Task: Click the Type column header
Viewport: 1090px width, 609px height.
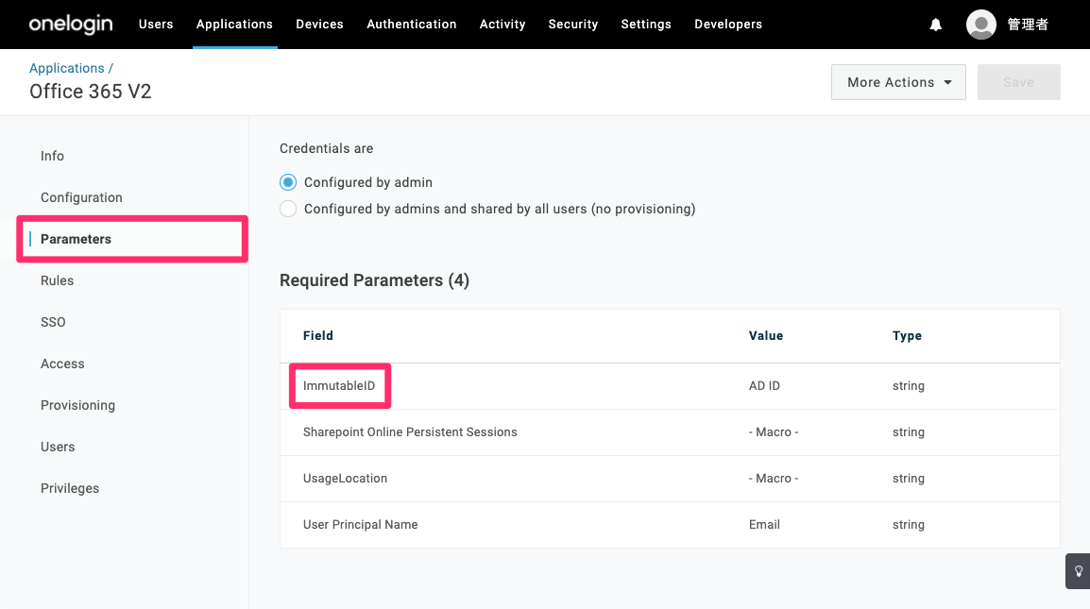Action: [x=907, y=336]
